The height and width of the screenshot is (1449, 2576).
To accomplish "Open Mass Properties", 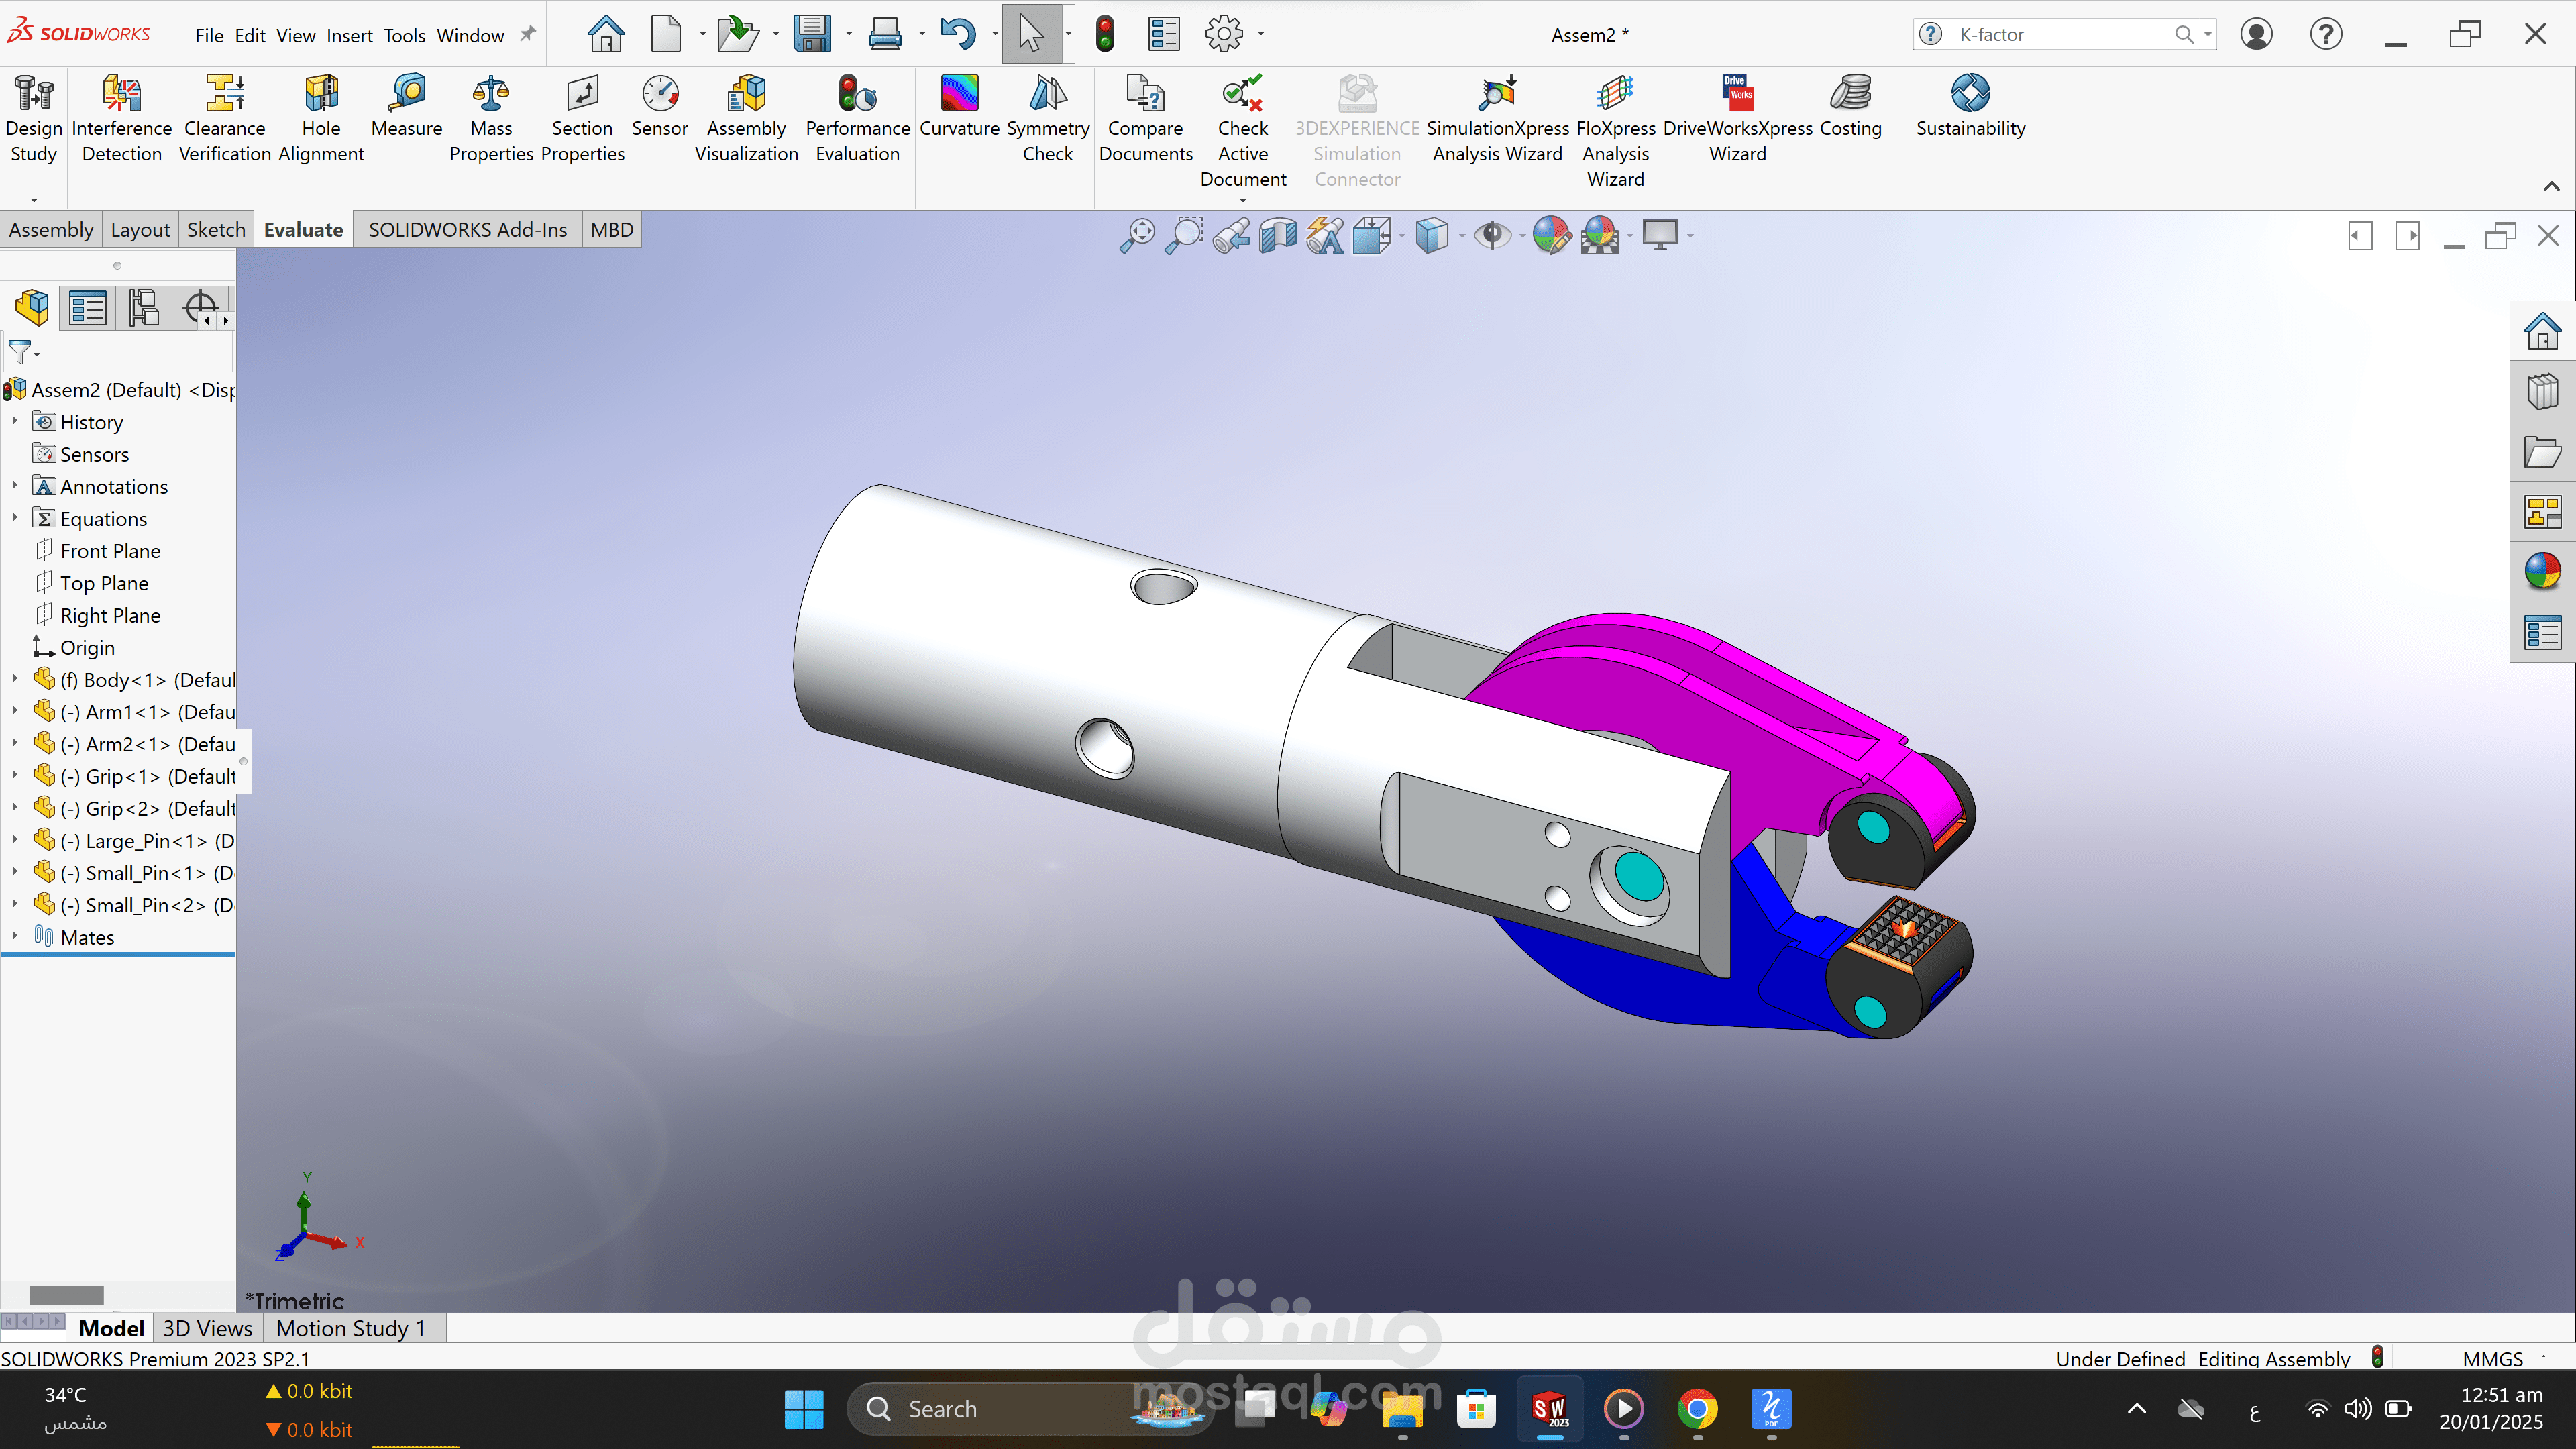I will pyautogui.click(x=491, y=118).
